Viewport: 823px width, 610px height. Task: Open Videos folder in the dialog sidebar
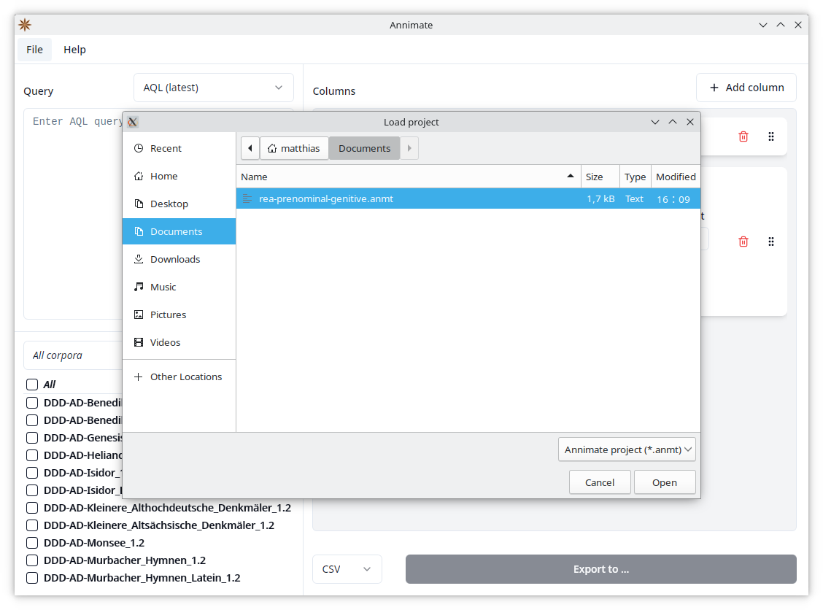(x=179, y=343)
